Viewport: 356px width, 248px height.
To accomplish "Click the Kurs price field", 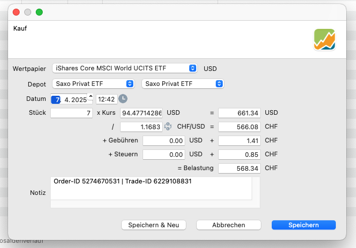I will pos(141,113).
